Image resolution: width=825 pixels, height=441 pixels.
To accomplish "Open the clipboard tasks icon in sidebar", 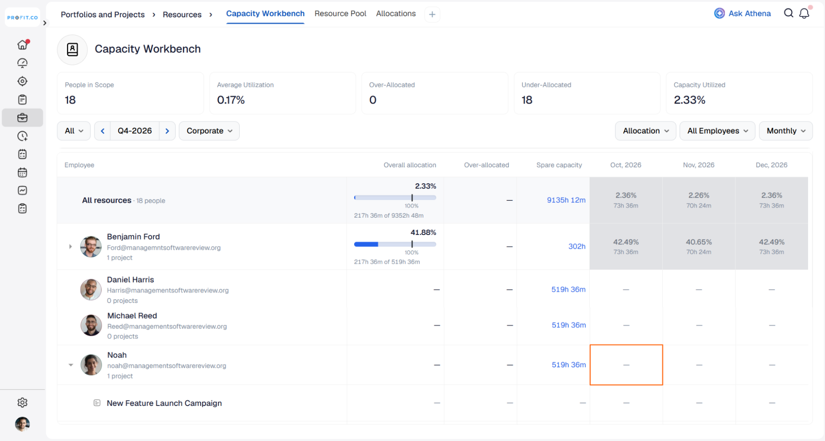I will click(x=23, y=99).
